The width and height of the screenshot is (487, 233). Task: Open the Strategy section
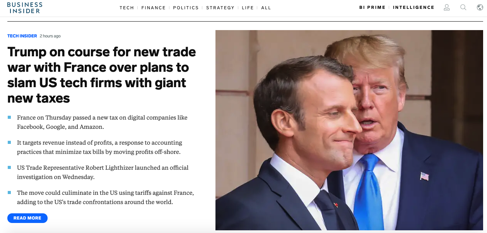pyautogui.click(x=220, y=8)
